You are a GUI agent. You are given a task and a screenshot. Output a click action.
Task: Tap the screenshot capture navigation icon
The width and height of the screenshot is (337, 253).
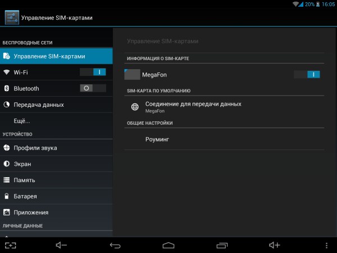(x=11, y=245)
